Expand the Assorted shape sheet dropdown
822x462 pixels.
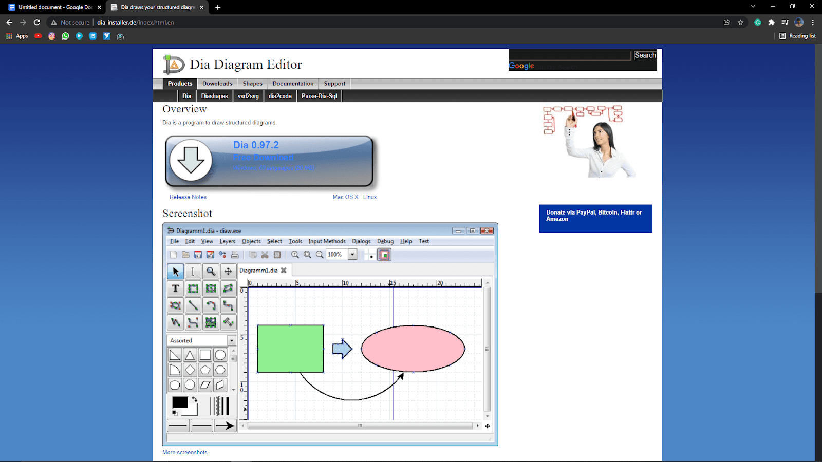tap(232, 341)
